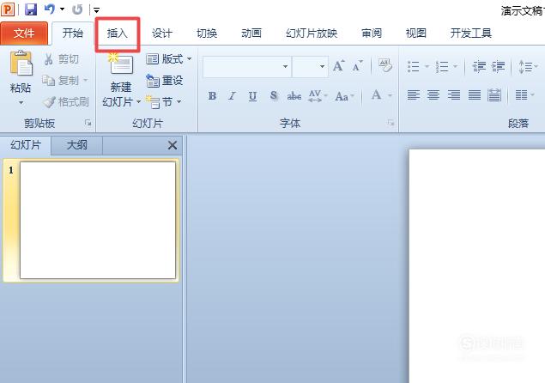Toggle strikethrough abc button
The width and height of the screenshot is (545, 383).
(x=294, y=95)
